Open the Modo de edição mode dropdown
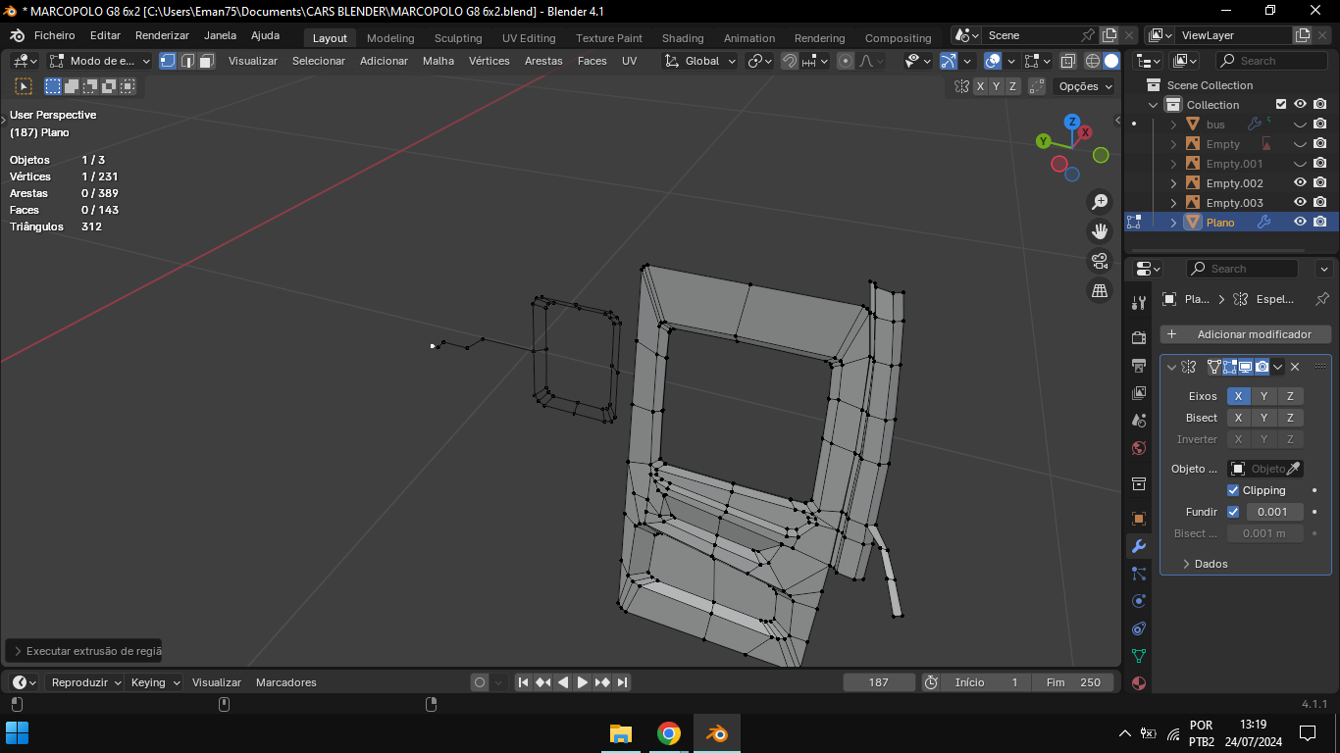Screen dimensions: 1340x753 point(100,61)
